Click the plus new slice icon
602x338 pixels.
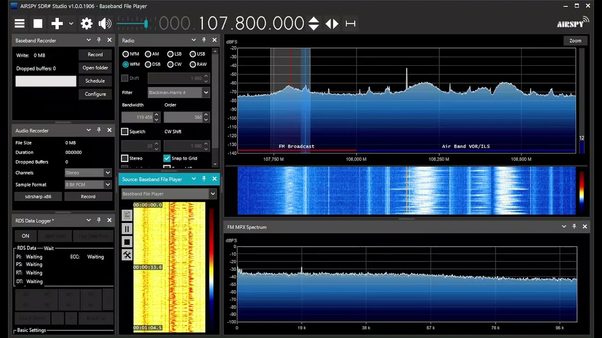coord(57,23)
